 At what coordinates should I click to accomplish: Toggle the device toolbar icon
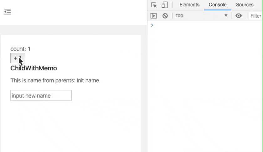(165, 5)
